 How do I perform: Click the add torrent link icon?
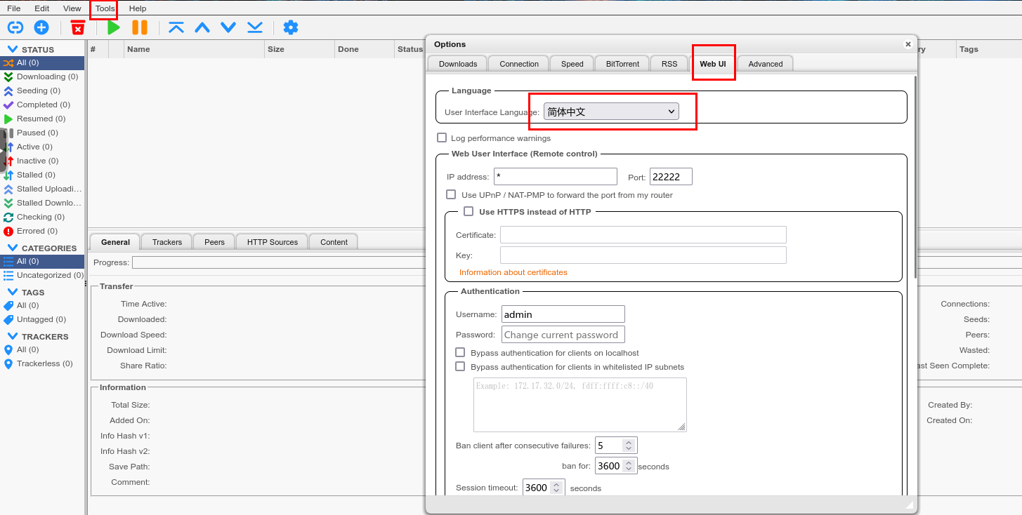(x=15, y=27)
